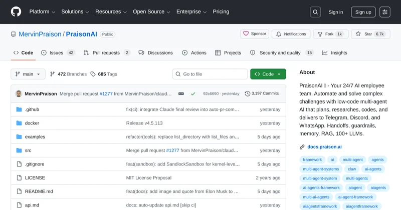Click the Sponsor heart button
The width and height of the screenshot is (401, 210).
point(254,34)
